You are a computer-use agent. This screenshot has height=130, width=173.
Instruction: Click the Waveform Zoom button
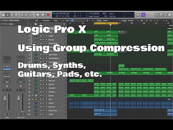pyautogui.click(x=142, y=21)
